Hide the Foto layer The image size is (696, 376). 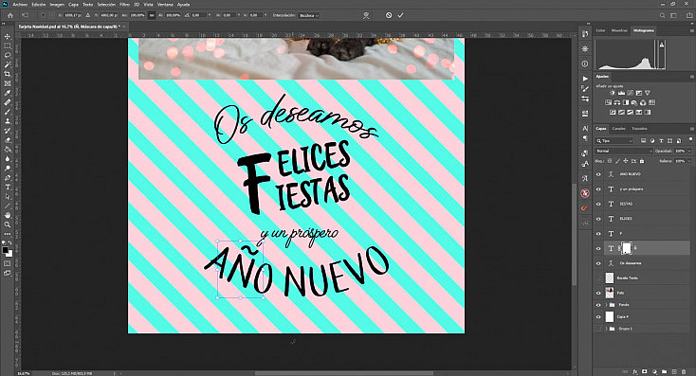pyautogui.click(x=598, y=293)
